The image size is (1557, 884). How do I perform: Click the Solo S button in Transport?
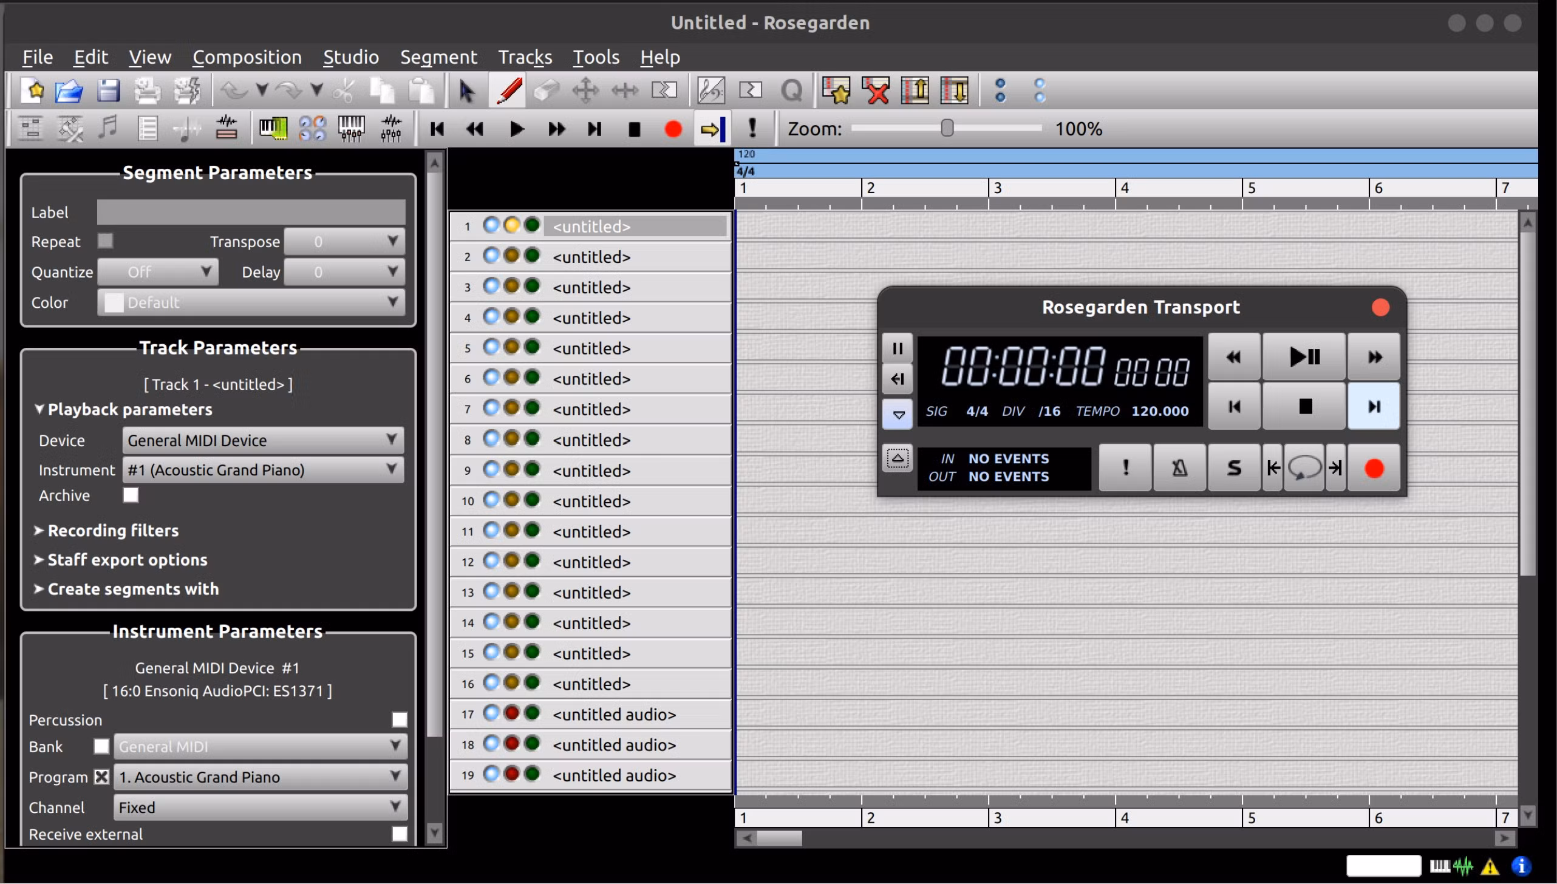point(1234,467)
